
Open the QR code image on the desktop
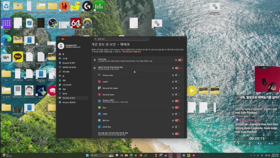pos(18,91)
